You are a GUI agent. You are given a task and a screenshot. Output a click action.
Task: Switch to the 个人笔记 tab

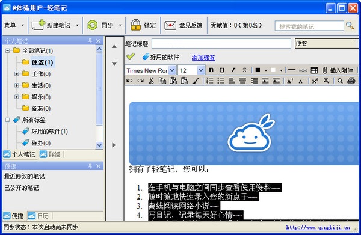coord(19,154)
